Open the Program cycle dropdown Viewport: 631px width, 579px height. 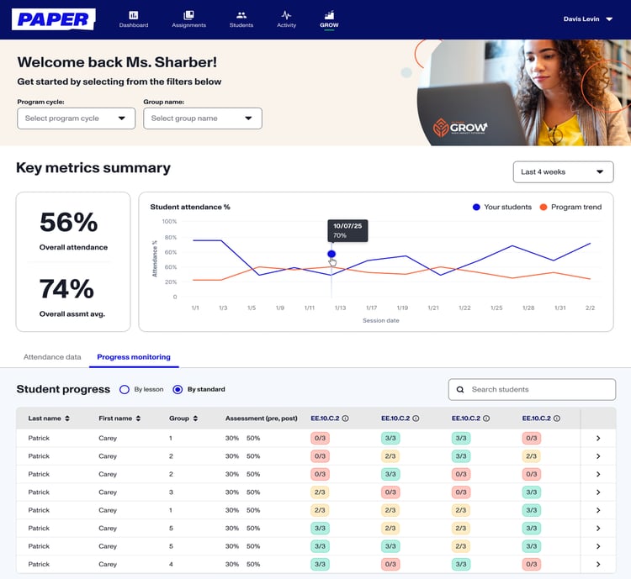point(76,118)
